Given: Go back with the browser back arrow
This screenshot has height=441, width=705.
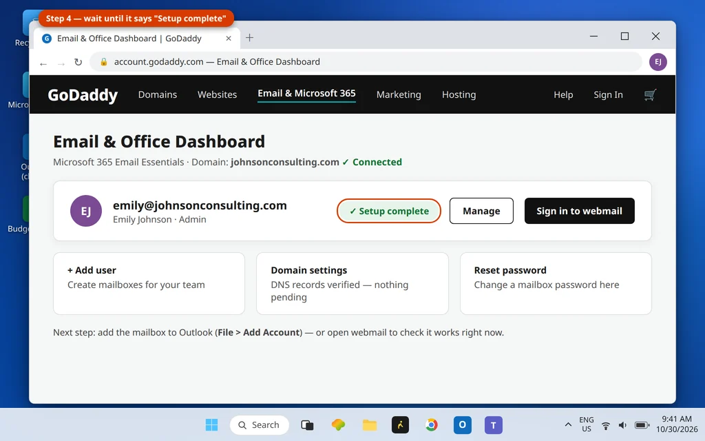Looking at the screenshot, I should (x=43, y=64).
